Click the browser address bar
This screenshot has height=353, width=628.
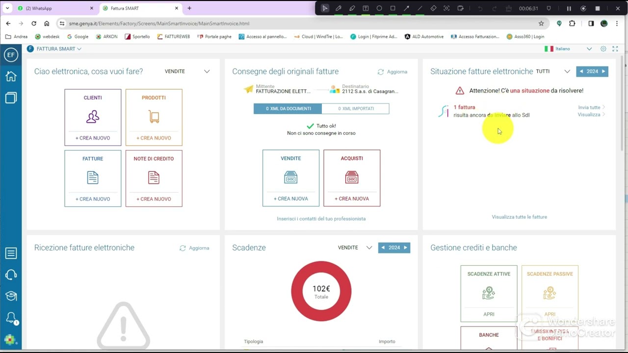[x=299, y=24]
